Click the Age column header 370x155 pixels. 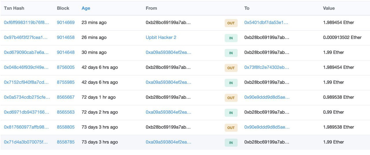pos(86,8)
